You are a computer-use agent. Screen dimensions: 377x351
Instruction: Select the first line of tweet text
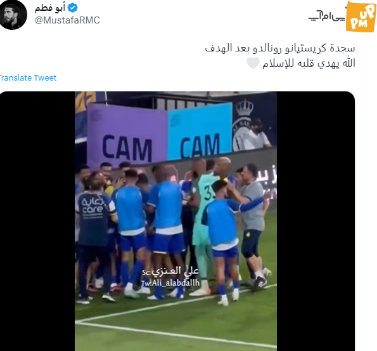(x=280, y=48)
